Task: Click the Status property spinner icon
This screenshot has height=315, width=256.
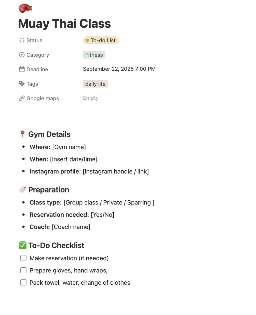Action: (22, 40)
